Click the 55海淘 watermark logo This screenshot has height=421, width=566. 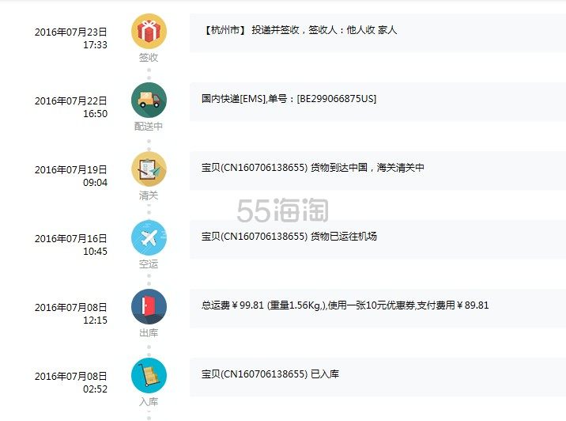(281, 209)
